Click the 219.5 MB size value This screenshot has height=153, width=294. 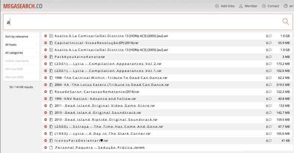coord(283,85)
